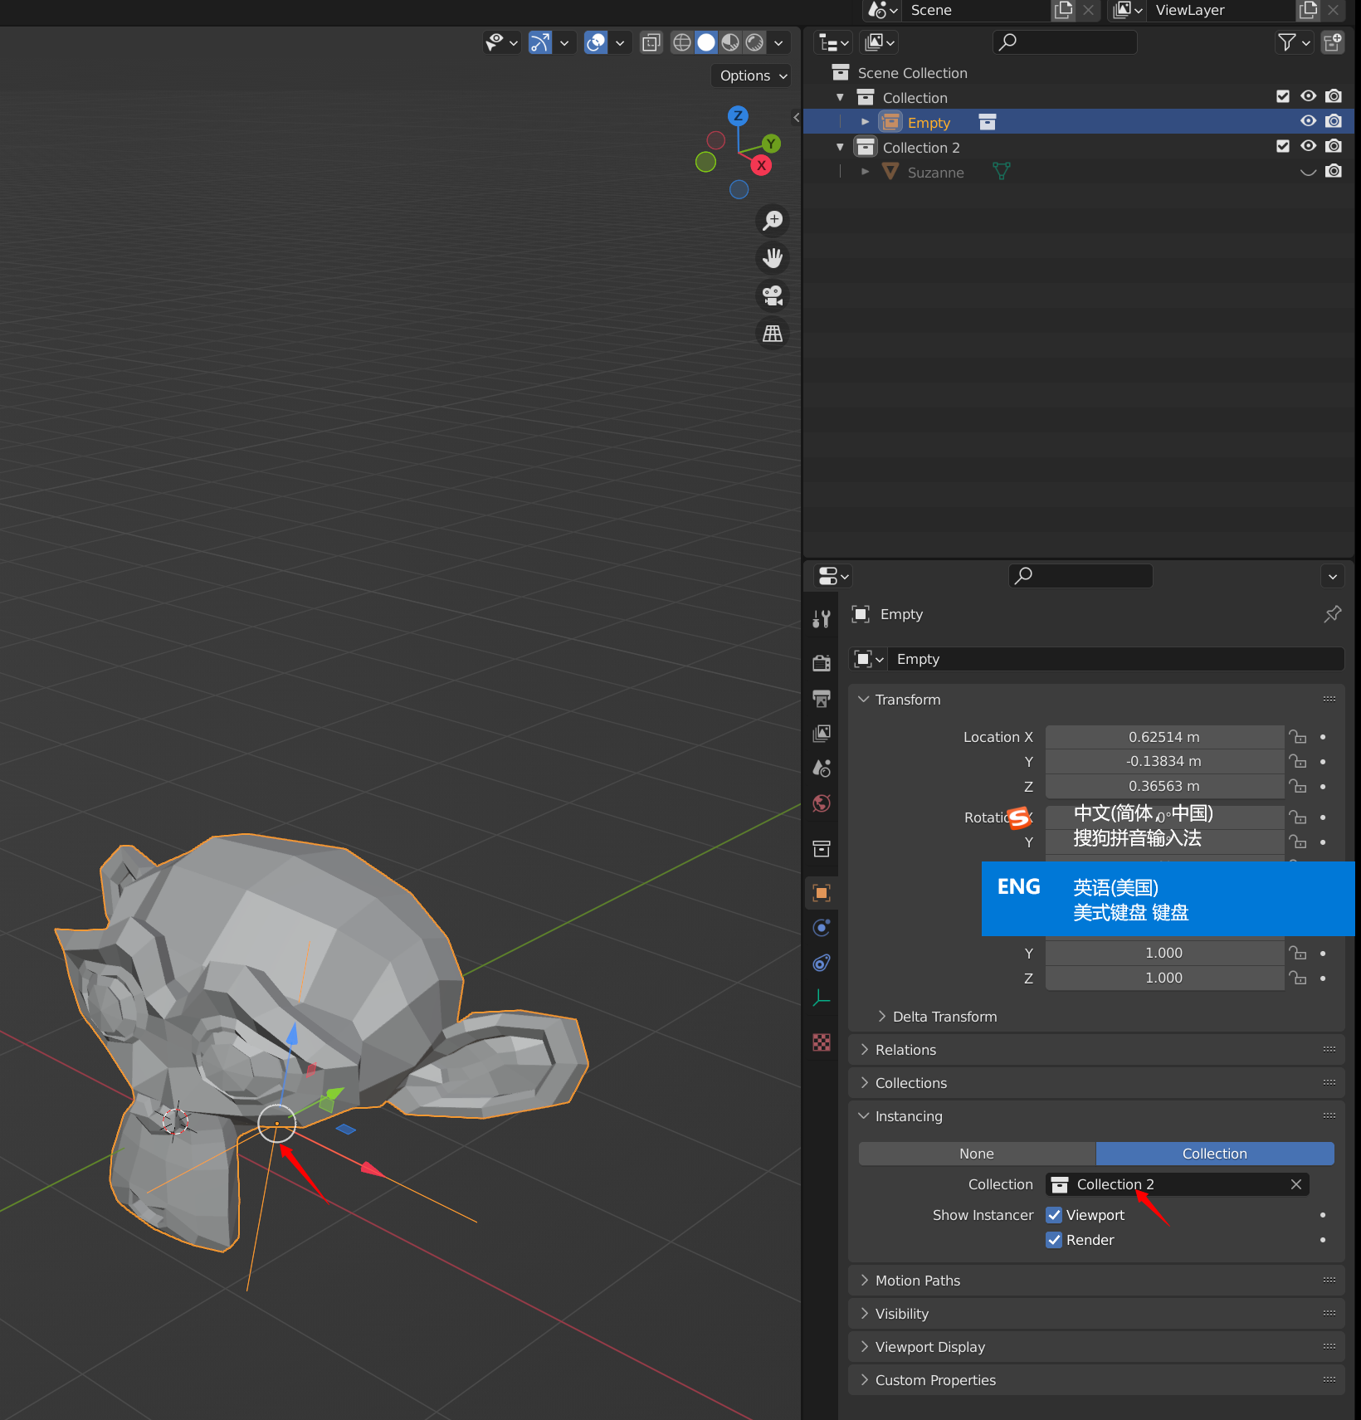Select wireframe viewport shading
1361x1420 pixels.
[x=682, y=42]
